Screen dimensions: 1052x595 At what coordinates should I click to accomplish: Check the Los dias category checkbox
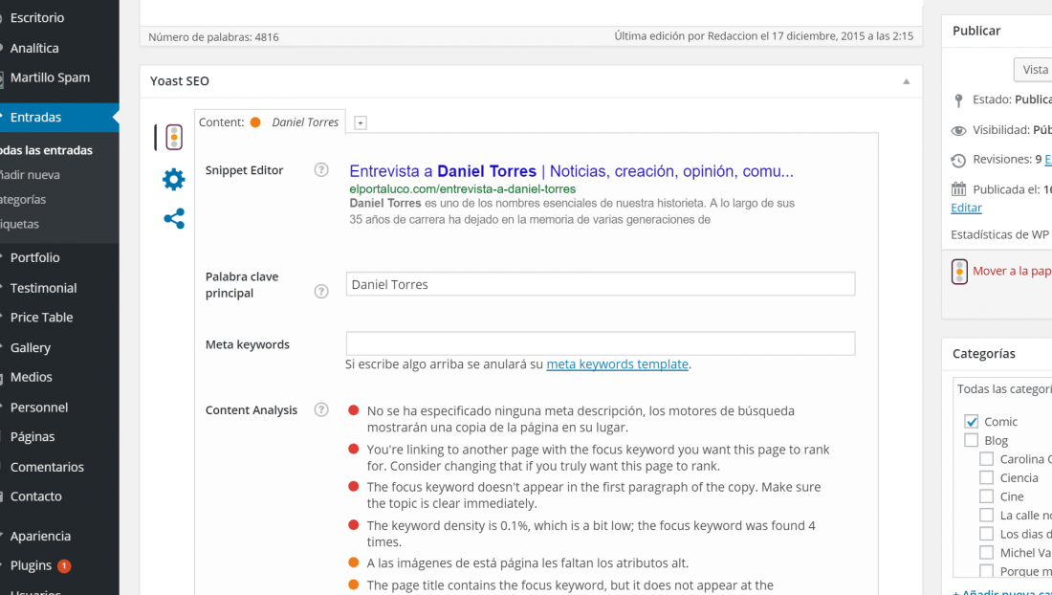tap(986, 534)
